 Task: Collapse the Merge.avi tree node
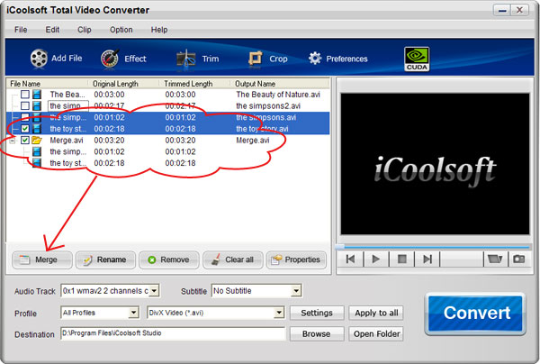(13, 141)
